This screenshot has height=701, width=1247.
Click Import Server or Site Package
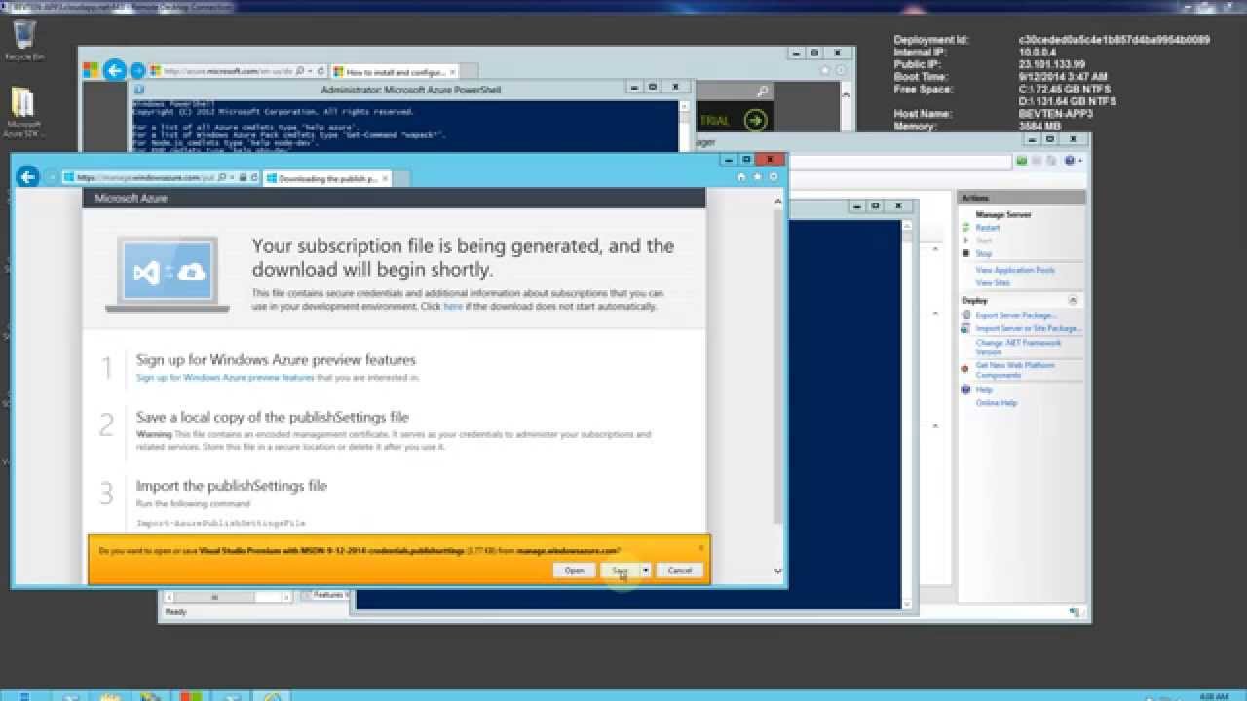click(1027, 328)
